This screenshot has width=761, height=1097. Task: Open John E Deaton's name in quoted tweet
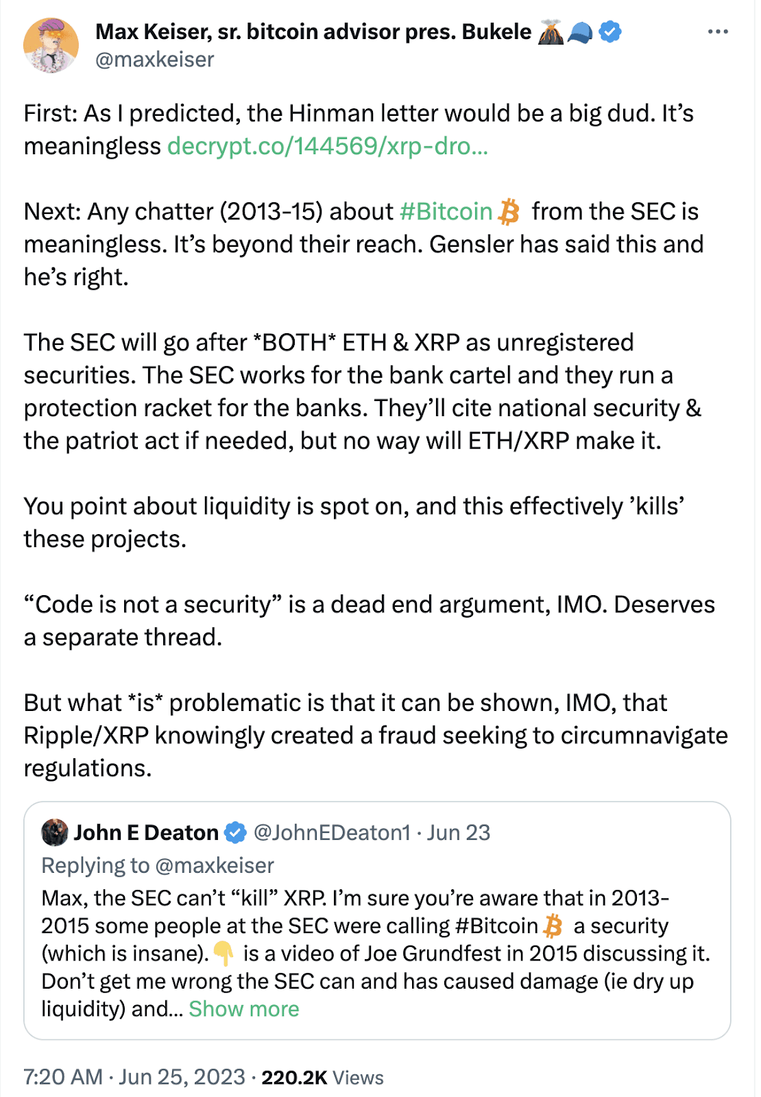point(145,832)
